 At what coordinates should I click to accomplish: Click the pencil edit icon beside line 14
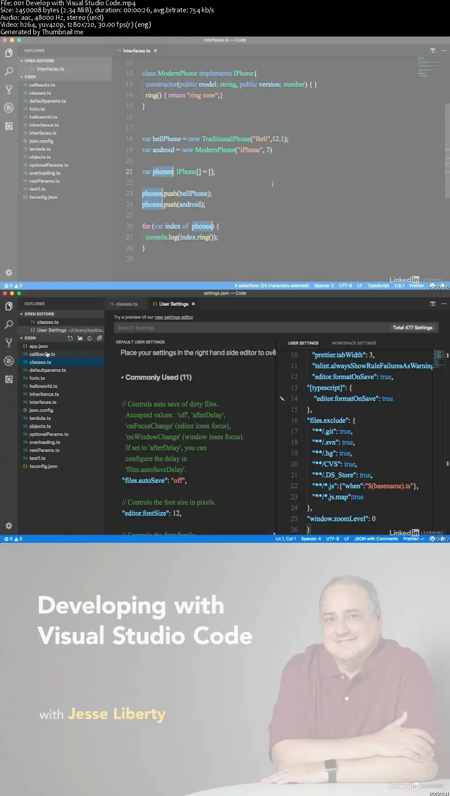(282, 399)
